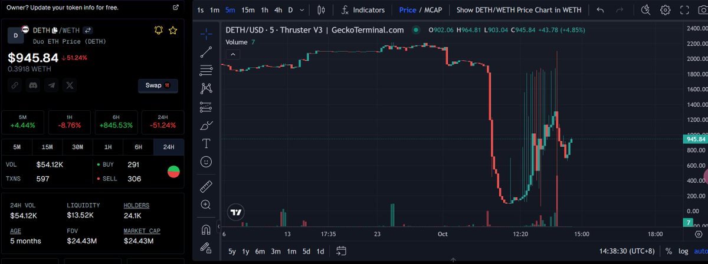Select the 15m chart interval
708x264 pixels.
click(248, 10)
